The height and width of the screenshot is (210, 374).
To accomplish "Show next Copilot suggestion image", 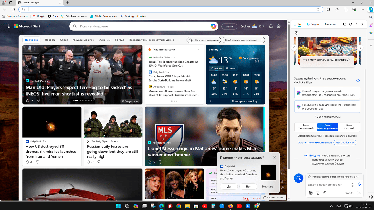I will click(x=360, y=48).
